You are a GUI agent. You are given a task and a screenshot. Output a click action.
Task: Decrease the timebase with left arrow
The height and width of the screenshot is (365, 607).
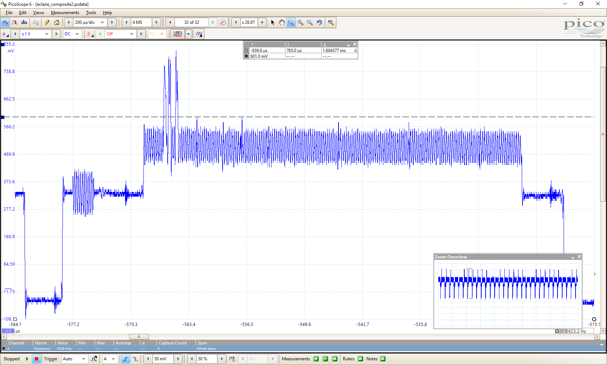[x=69, y=22]
